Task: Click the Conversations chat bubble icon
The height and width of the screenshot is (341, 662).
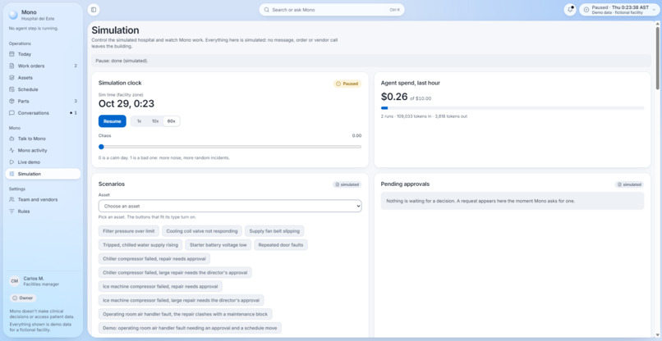Action: [x=11, y=113]
